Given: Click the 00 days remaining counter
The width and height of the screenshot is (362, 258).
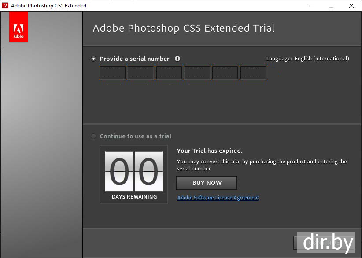Looking at the screenshot, I should coord(133,172).
